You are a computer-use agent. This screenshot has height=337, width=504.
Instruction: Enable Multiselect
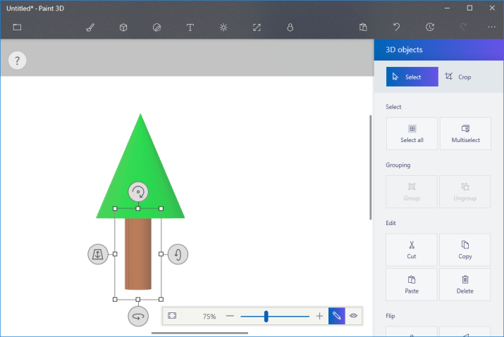click(x=465, y=134)
